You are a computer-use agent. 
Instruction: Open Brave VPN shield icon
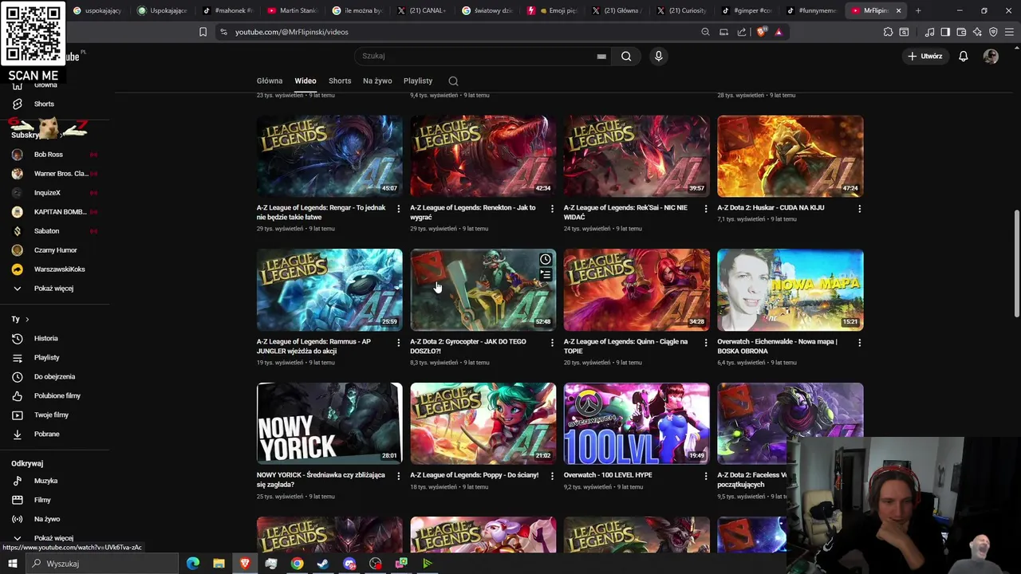993,32
